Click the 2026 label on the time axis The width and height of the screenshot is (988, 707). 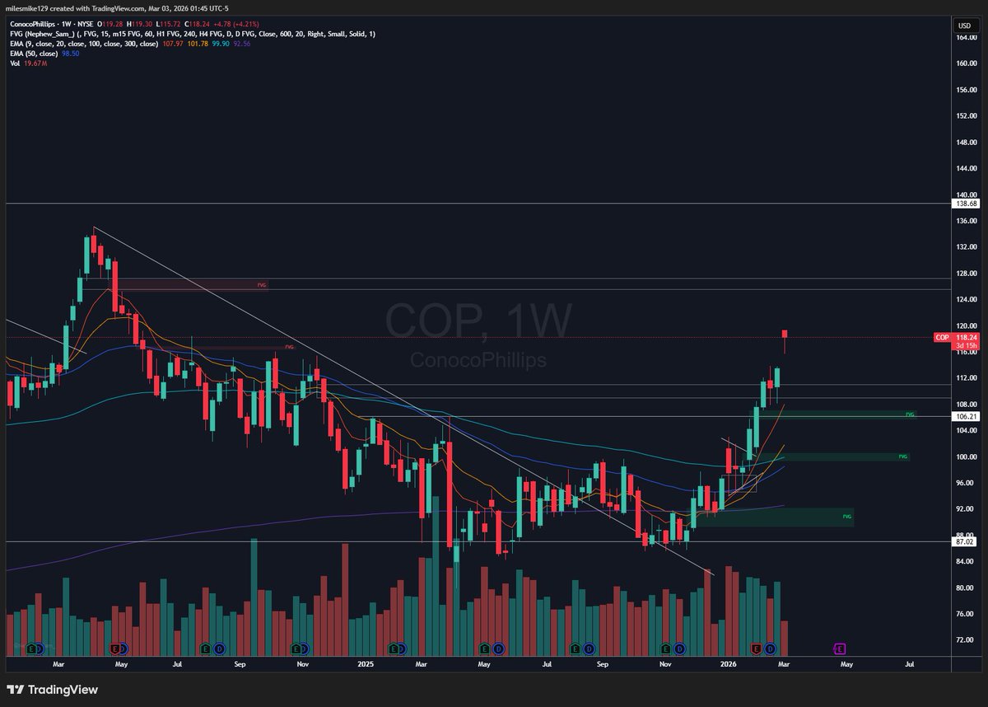coord(728,663)
